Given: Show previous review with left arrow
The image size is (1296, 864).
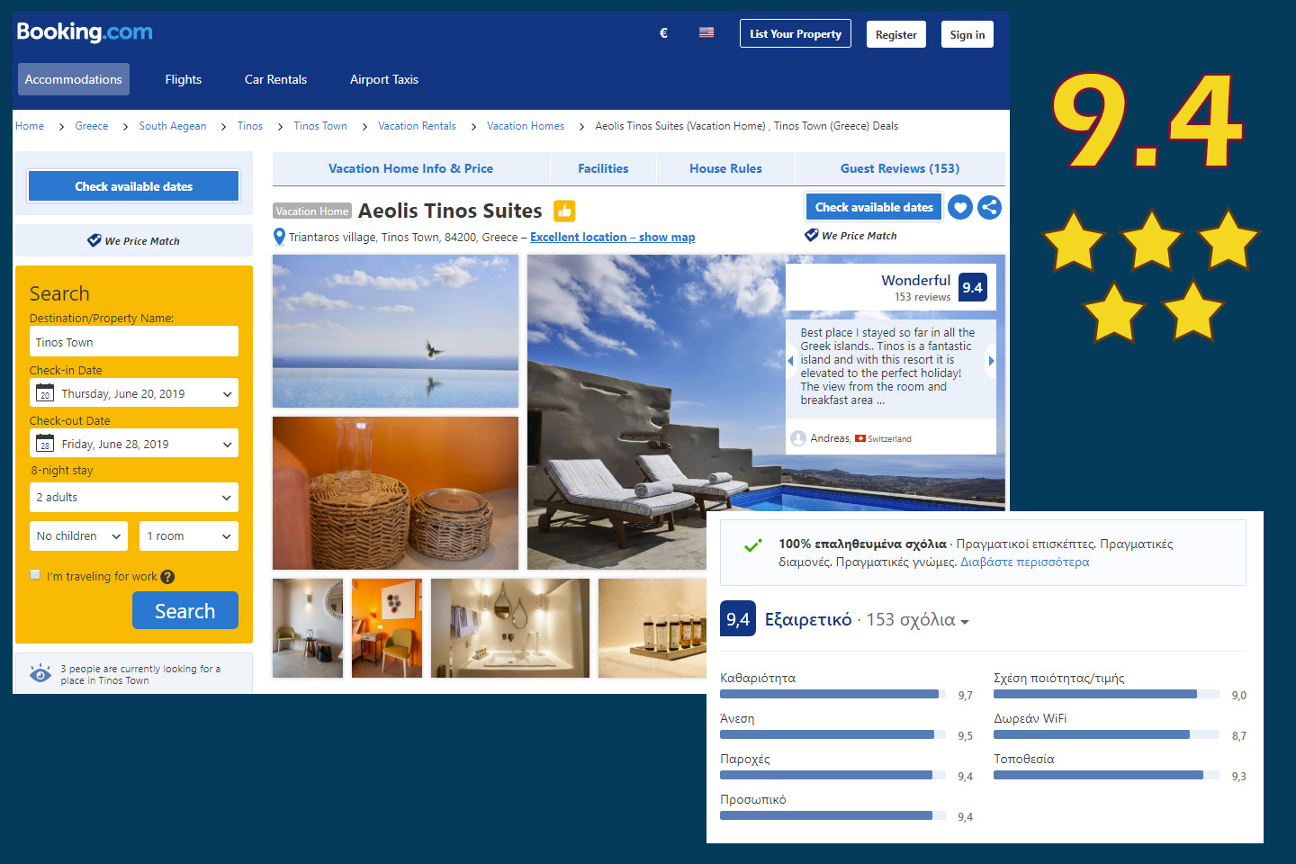Looking at the screenshot, I should click(790, 361).
